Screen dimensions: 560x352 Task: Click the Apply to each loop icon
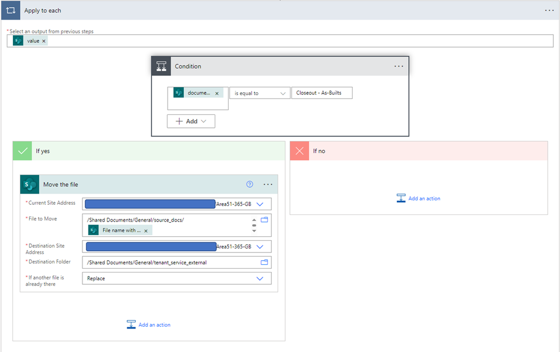click(x=11, y=10)
